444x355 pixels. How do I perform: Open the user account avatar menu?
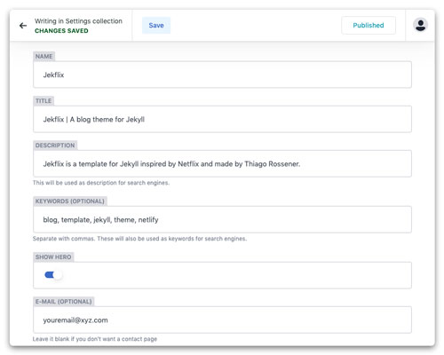[x=420, y=25]
